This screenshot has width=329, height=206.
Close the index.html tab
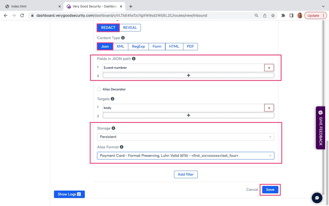tap(60, 6)
